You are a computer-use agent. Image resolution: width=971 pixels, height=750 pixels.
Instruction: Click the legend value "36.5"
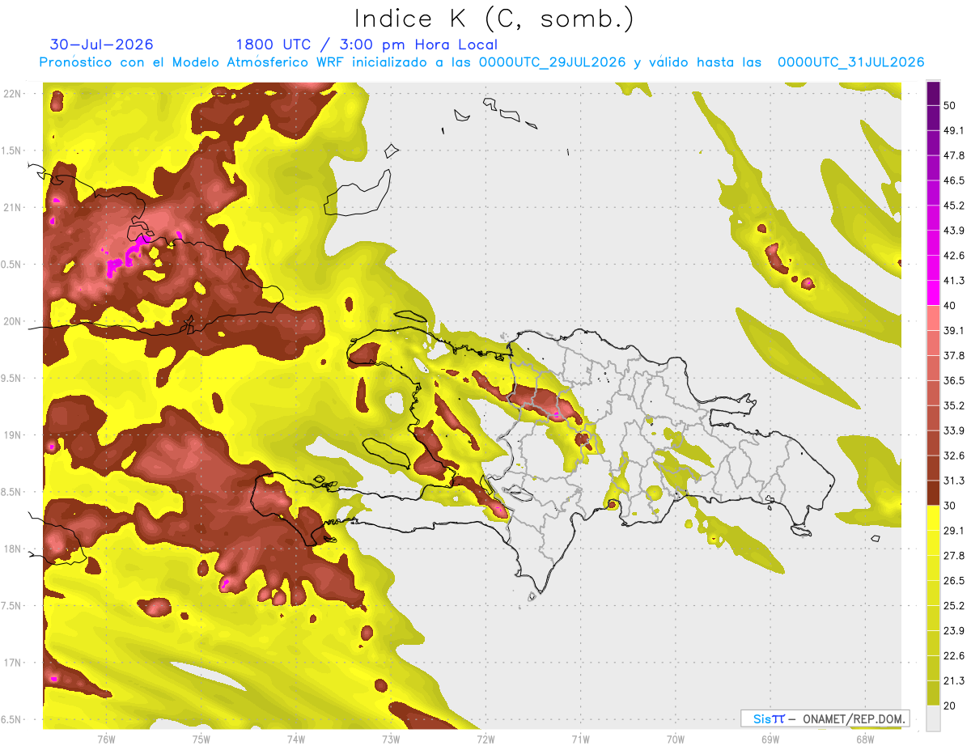click(954, 380)
